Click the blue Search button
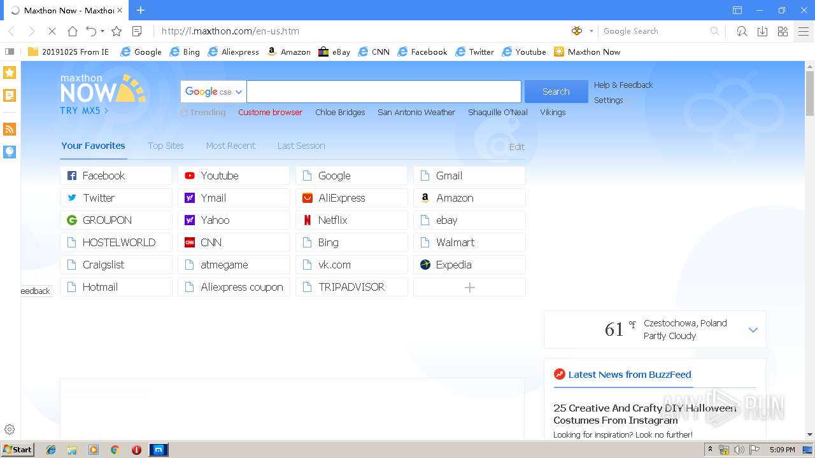 [556, 92]
